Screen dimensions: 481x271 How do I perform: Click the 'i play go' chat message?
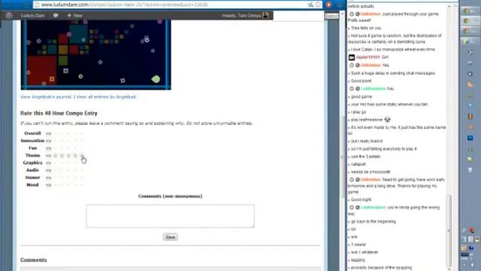tap(358, 112)
